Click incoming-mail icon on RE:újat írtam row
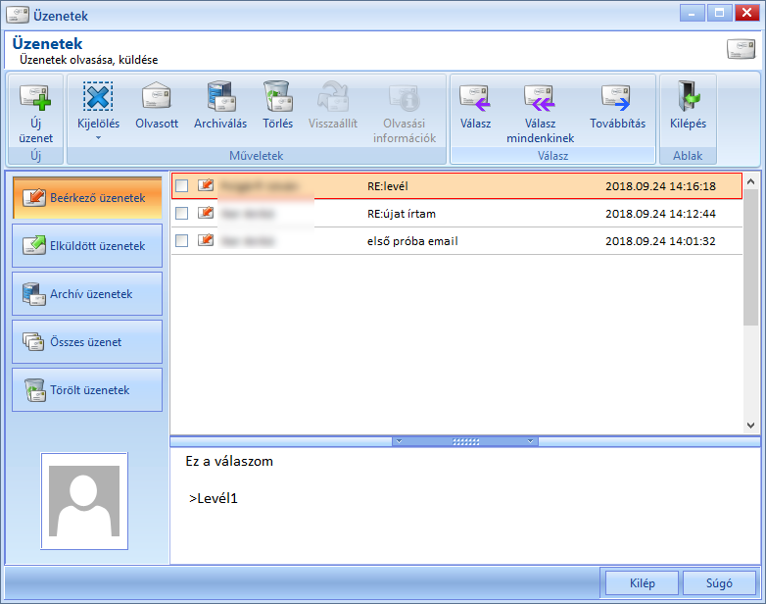The image size is (766, 604). coord(206,212)
